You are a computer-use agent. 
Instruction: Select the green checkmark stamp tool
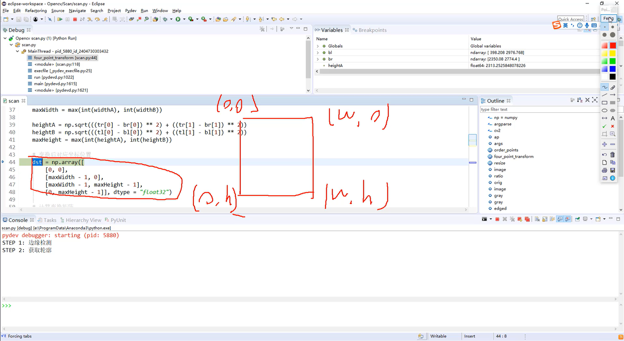(x=605, y=126)
